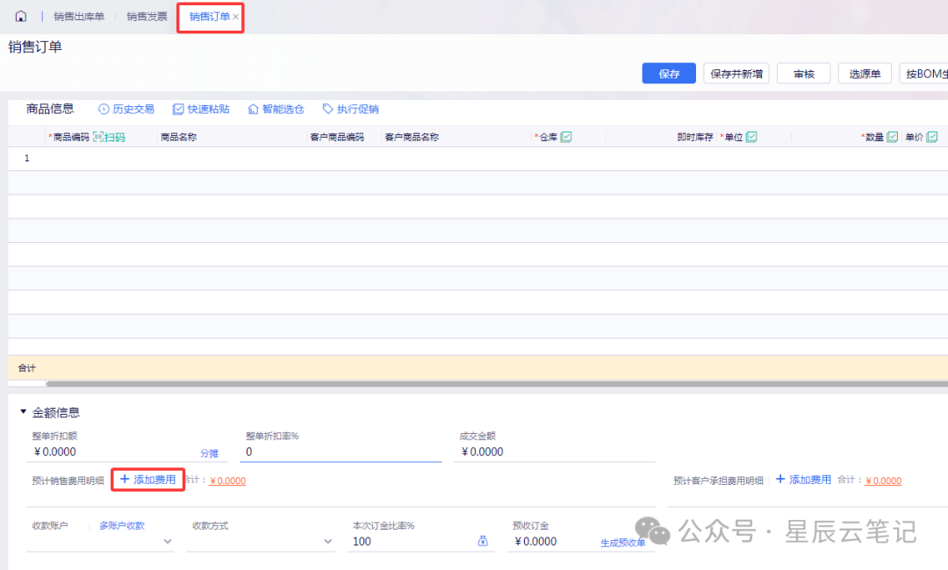Open the 收款方式 dropdown
Screen dimensions: 948x570
coord(328,542)
